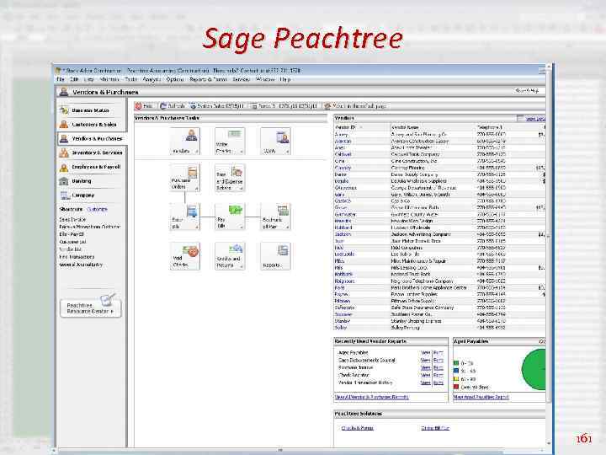Expand the Write Checks dropdown arrow
Image resolution: width=606 pixels, height=455 pixels.
242,152
